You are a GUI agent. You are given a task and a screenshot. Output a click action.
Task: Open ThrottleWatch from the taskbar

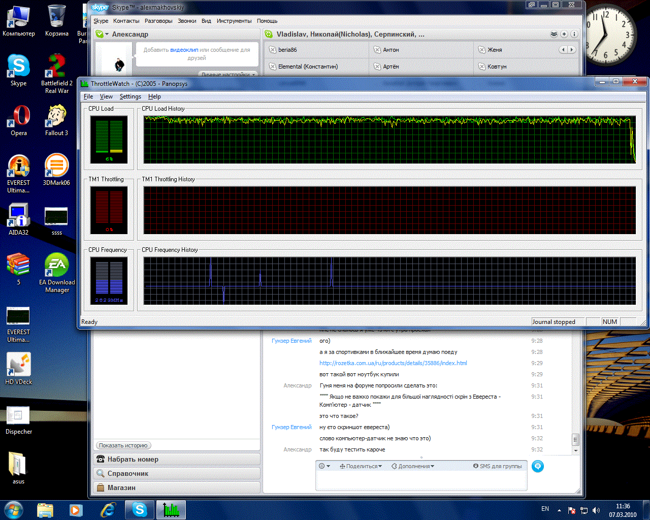[x=171, y=509]
